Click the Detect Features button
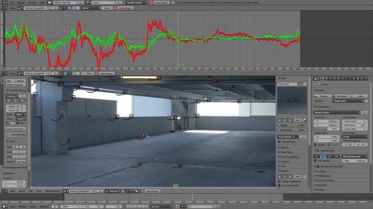Viewport: 373px width, 209px height. [x=16, y=84]
